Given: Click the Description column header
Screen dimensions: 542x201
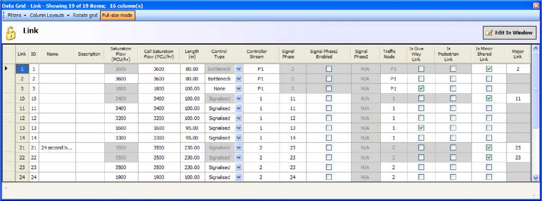Looking at the screenshot, I should [89, 54].
